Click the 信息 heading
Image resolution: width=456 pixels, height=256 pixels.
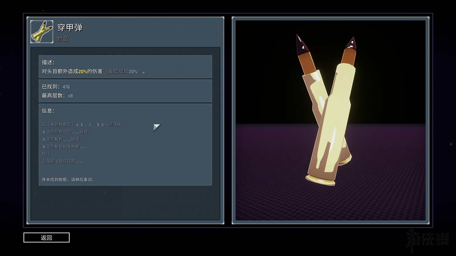48,111
